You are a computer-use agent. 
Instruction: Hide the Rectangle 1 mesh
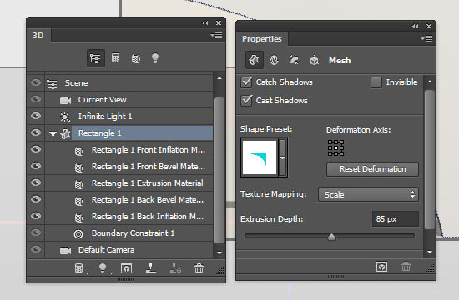36,132
